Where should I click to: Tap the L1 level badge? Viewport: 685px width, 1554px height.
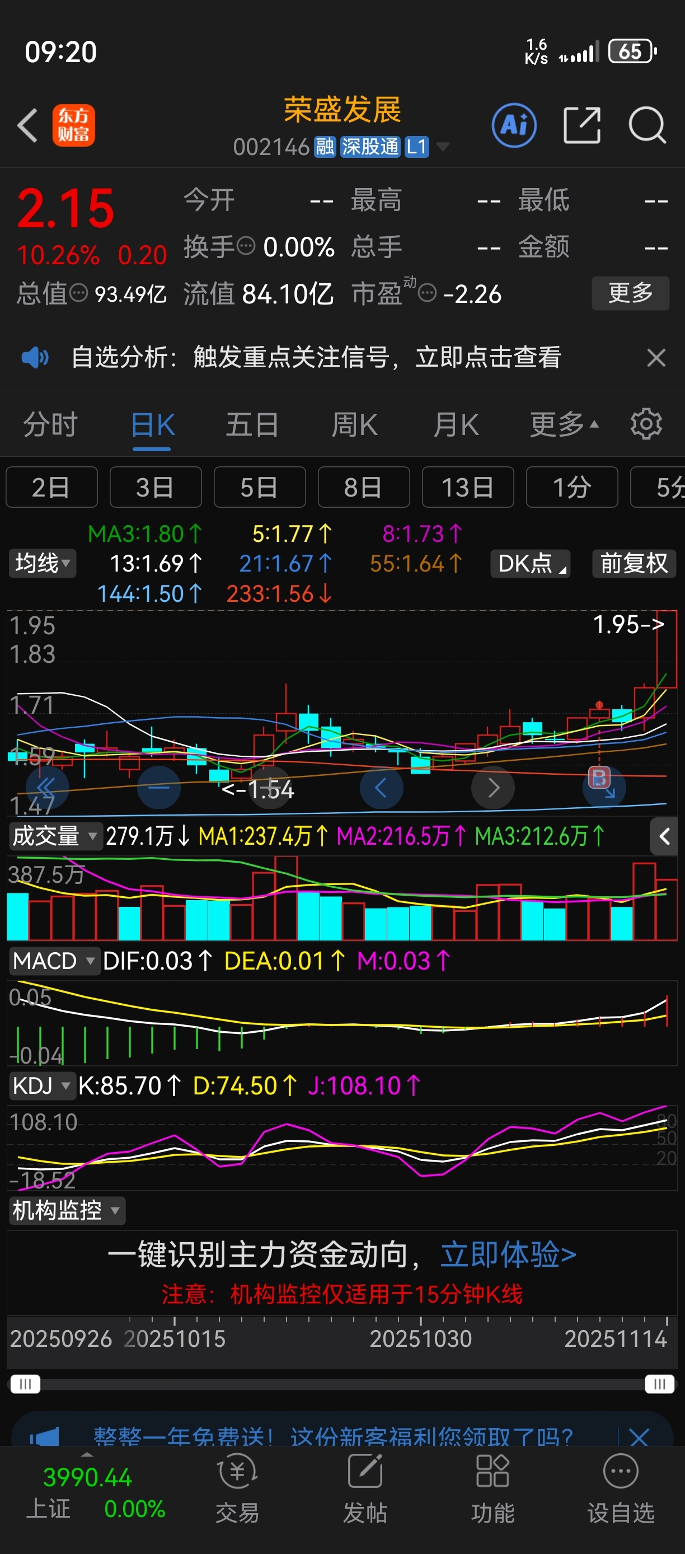(x=417, y=147)
